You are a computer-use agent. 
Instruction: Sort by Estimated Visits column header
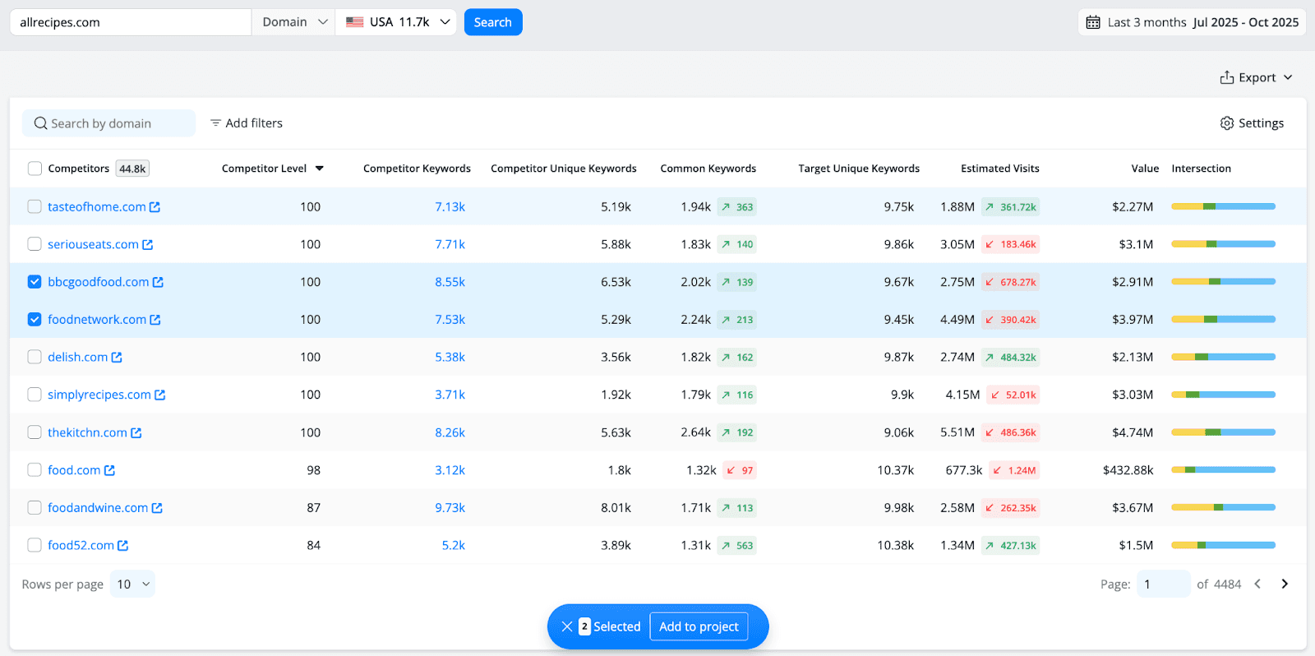coord(1000,169)
